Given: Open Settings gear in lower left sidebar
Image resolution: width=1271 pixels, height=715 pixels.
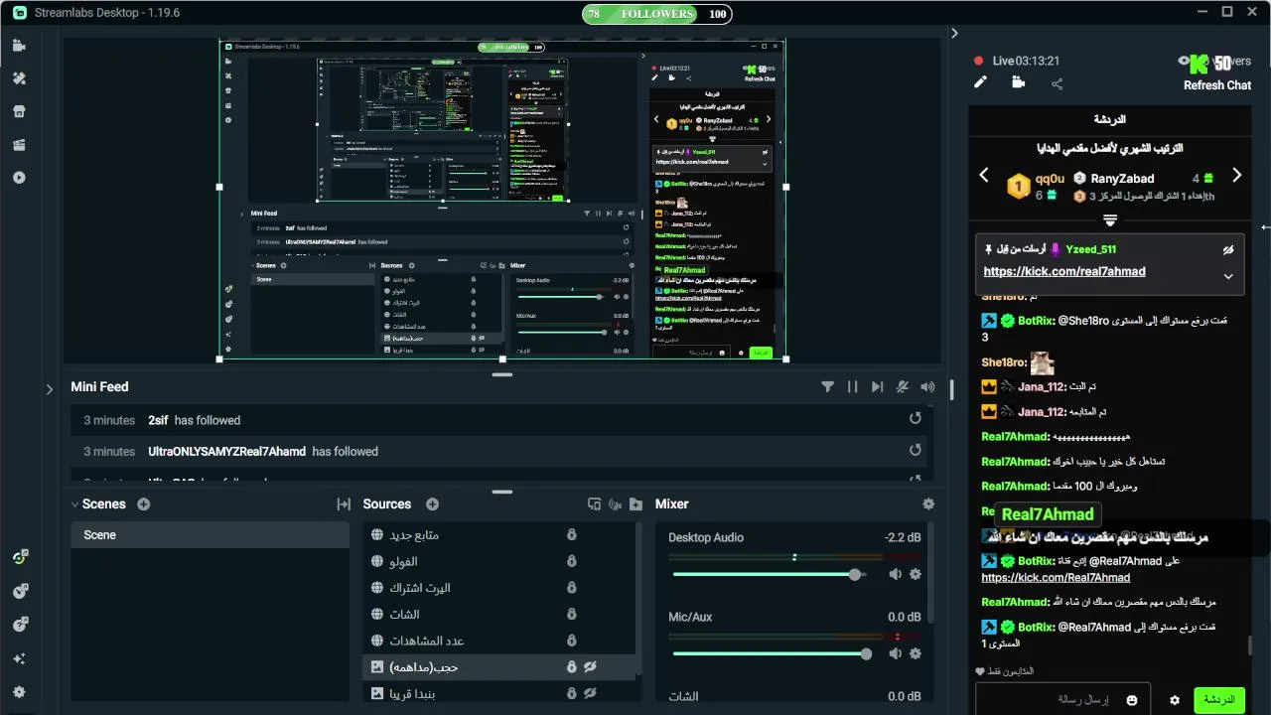Looking at the screenshot, I should (19, 692).
